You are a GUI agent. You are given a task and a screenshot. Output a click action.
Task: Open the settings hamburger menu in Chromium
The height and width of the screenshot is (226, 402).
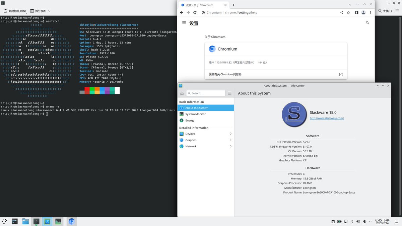[184, 23]
